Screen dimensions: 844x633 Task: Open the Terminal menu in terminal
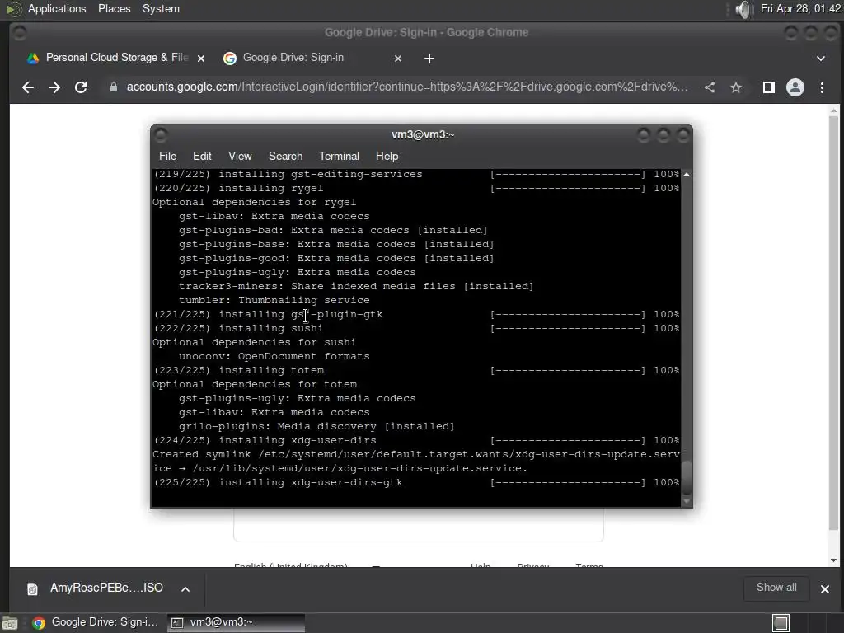tap(339, 156)
